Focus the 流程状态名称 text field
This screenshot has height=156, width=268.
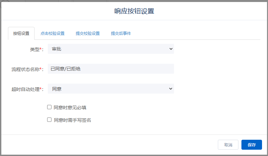111,69
